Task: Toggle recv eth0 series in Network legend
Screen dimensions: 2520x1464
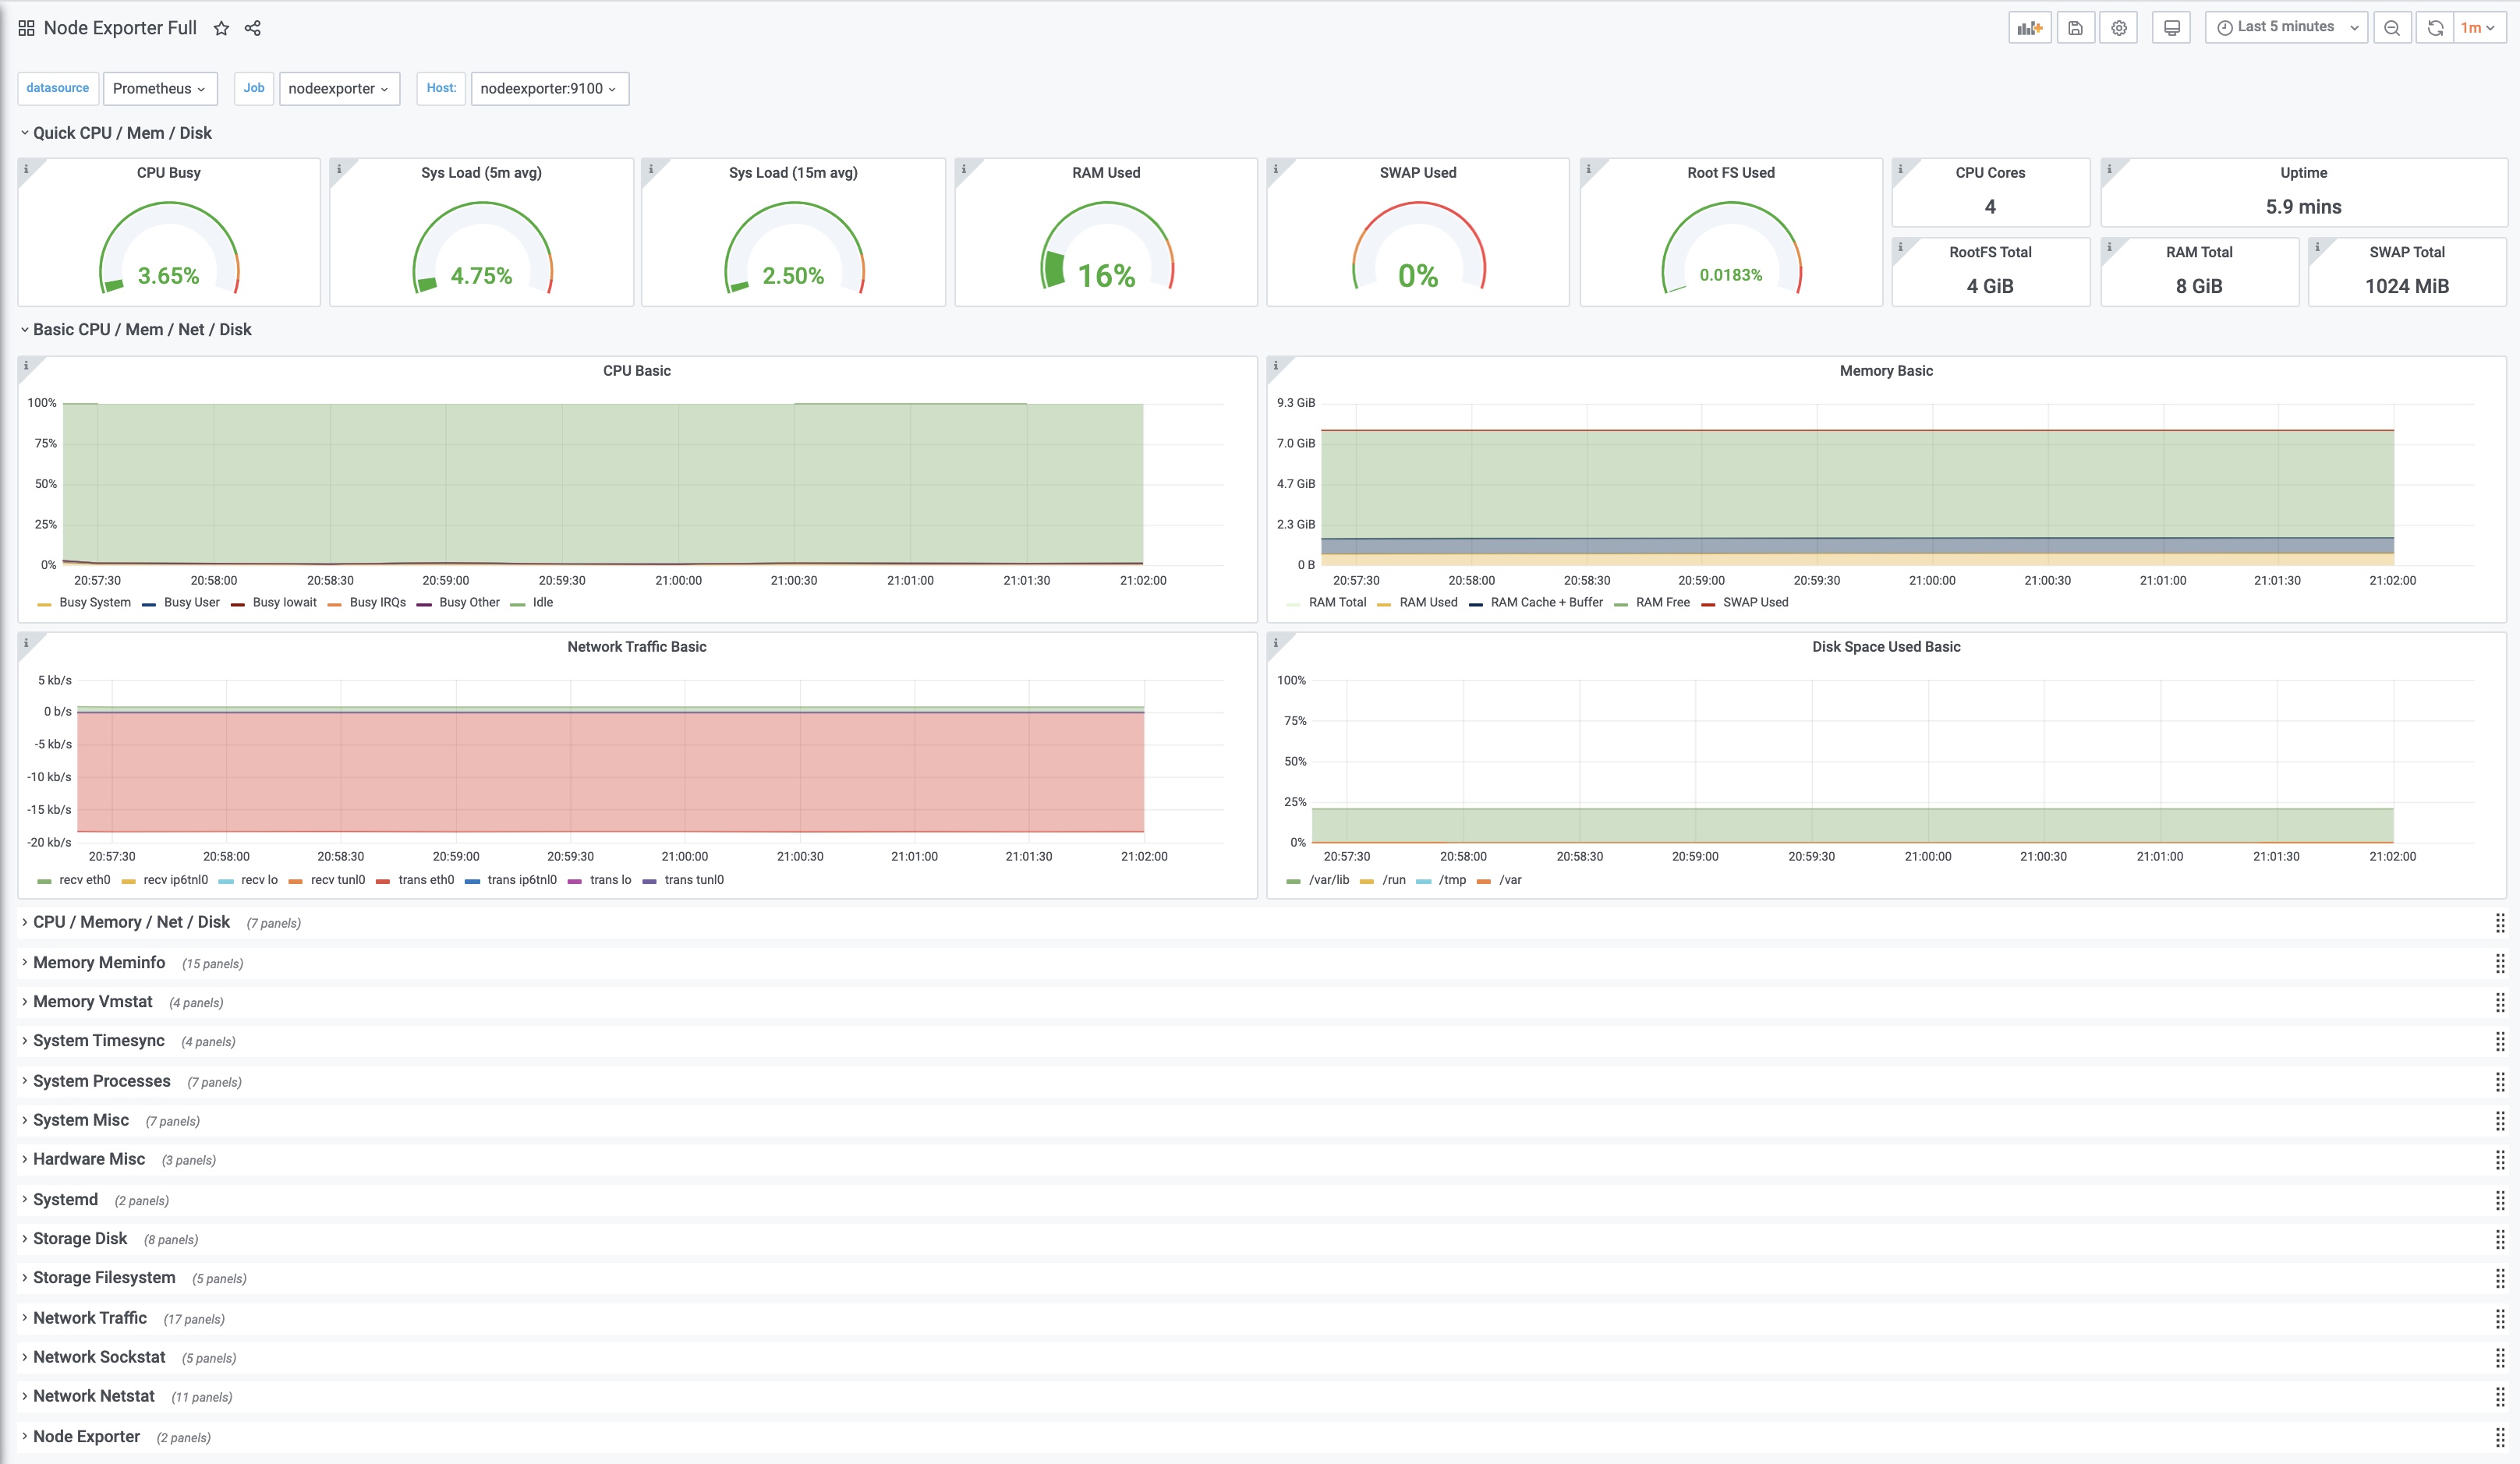Action: [x=84, y=880]
